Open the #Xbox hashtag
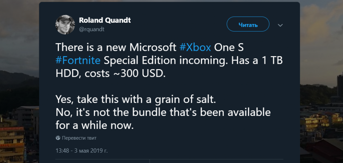The width and height of the screenshot is (343, 163). point(195,47)
